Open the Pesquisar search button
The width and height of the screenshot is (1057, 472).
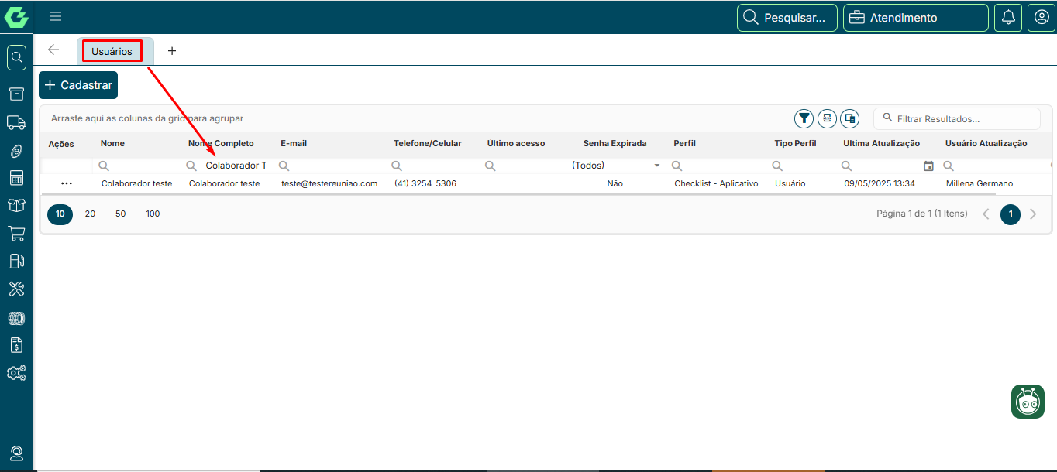(x=787, y=18)
